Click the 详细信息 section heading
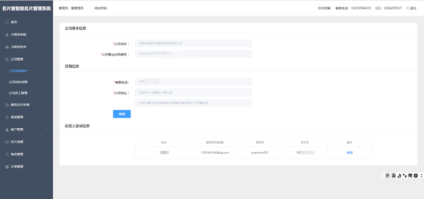 point(72,66)
